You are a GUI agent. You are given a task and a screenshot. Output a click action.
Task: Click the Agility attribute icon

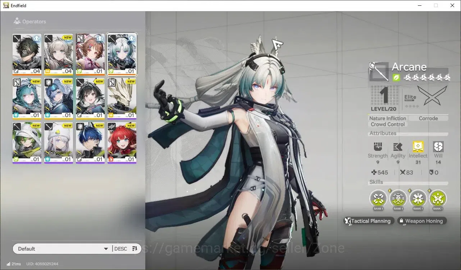pos(398,146)
